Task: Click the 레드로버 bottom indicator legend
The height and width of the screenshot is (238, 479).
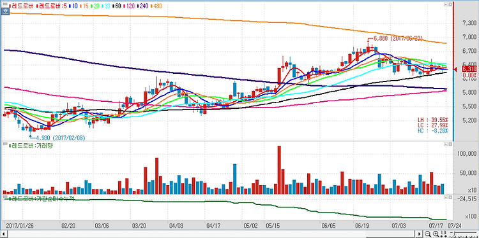Action: pyautogui.click(x=42, y=199)
